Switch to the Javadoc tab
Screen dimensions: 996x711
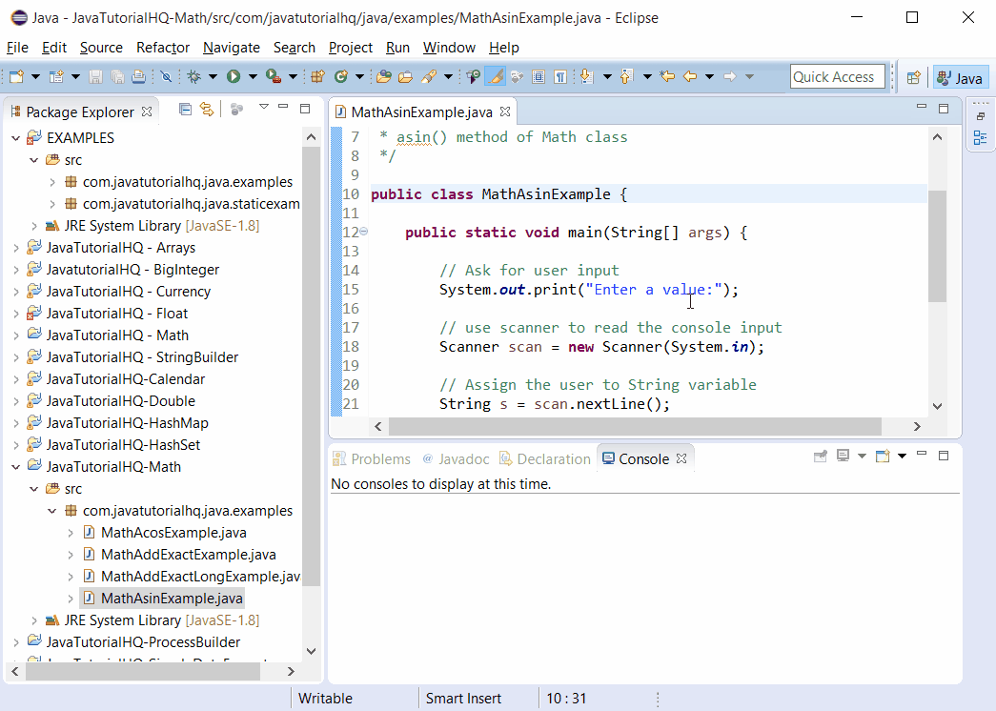[x=456, y=458]
